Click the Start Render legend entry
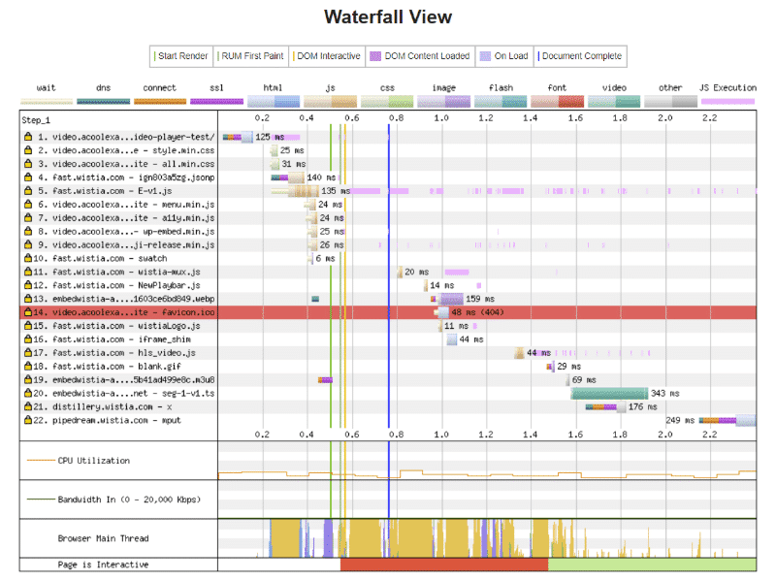 click(180, 56)
